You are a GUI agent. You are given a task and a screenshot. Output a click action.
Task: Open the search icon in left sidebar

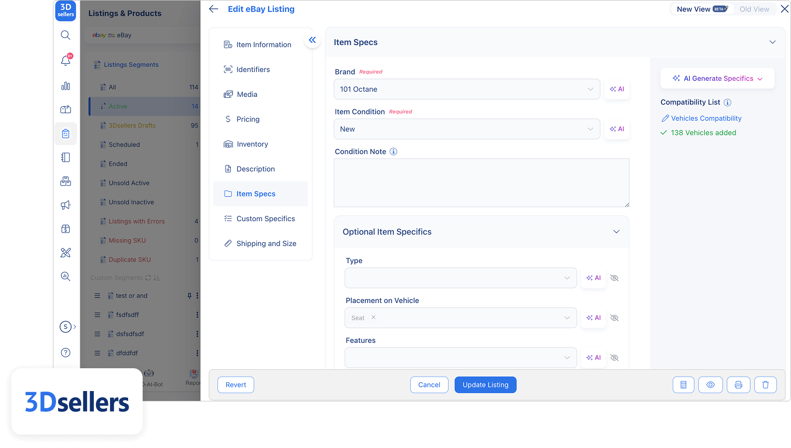65,35
